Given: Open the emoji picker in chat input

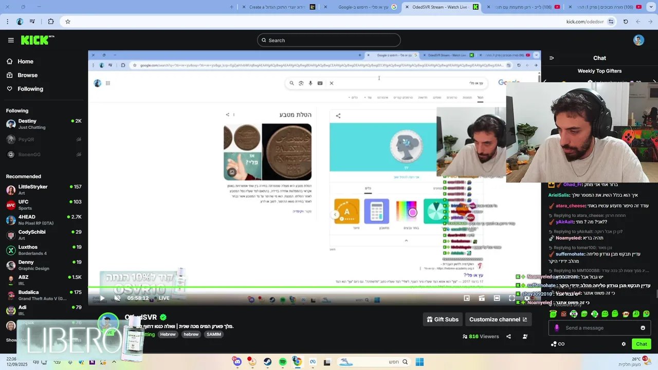Looking at the screenshot, I should pyautogui.click(x=643, y=328).
